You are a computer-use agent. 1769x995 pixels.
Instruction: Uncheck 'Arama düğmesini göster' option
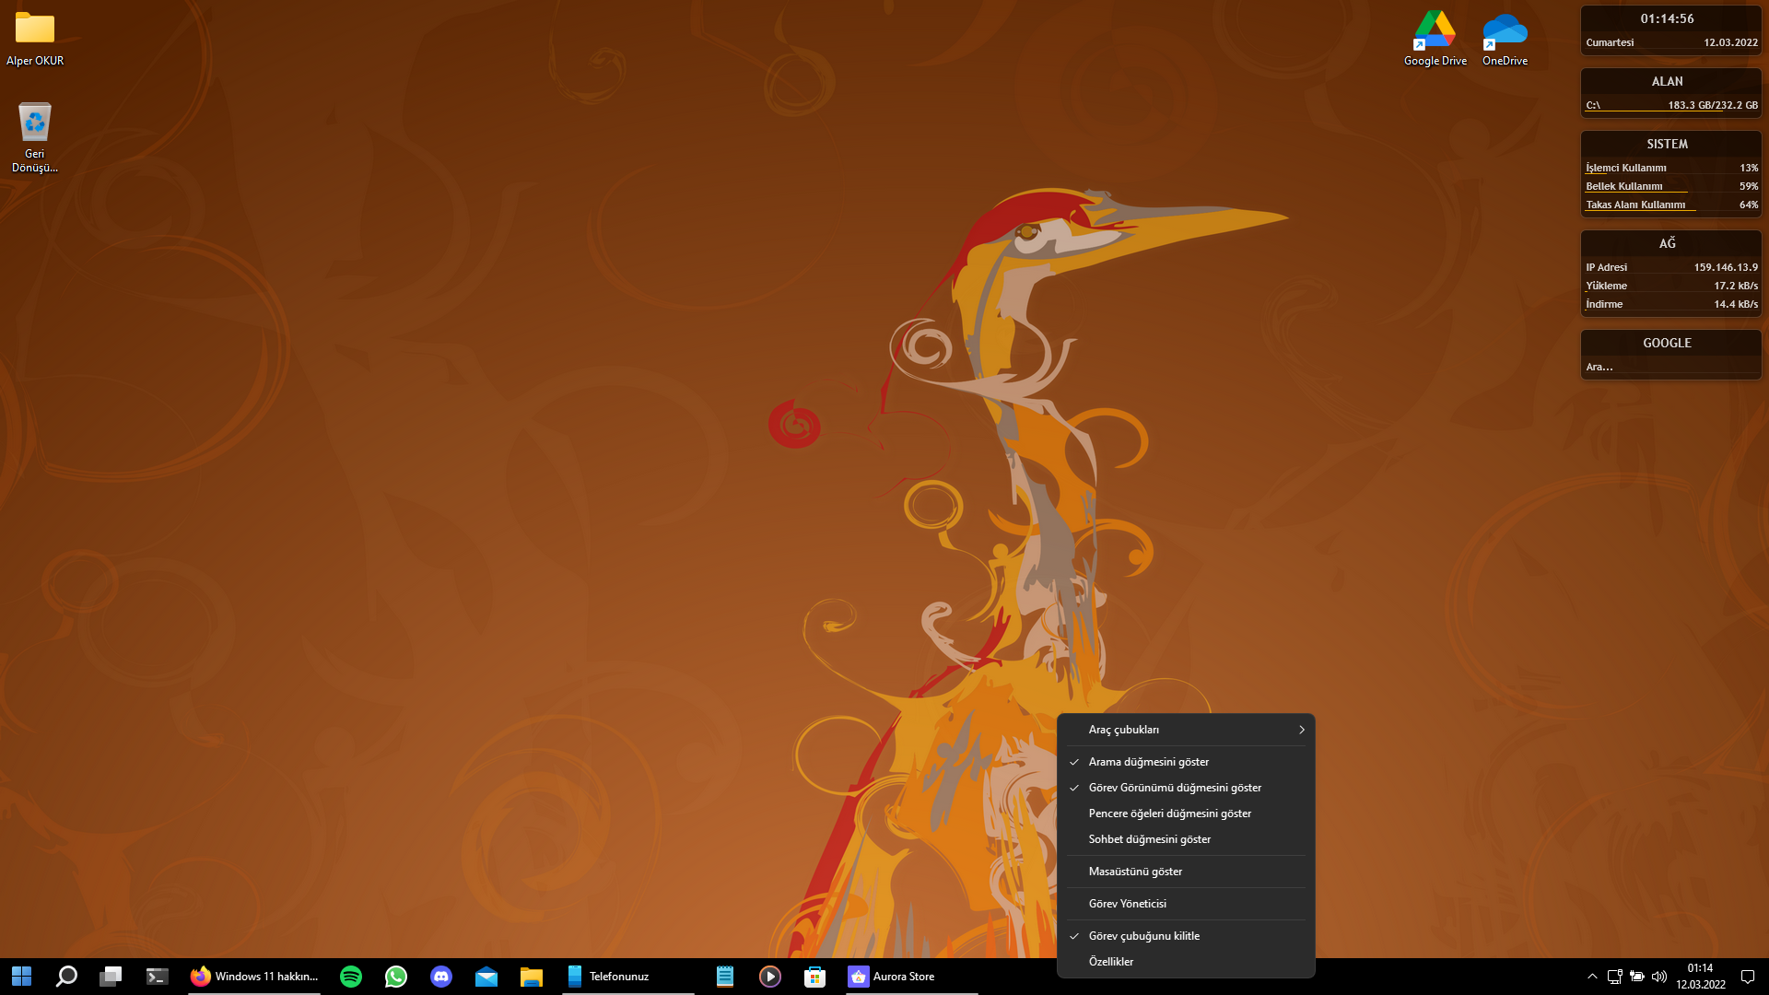[x=1148, y=762]
